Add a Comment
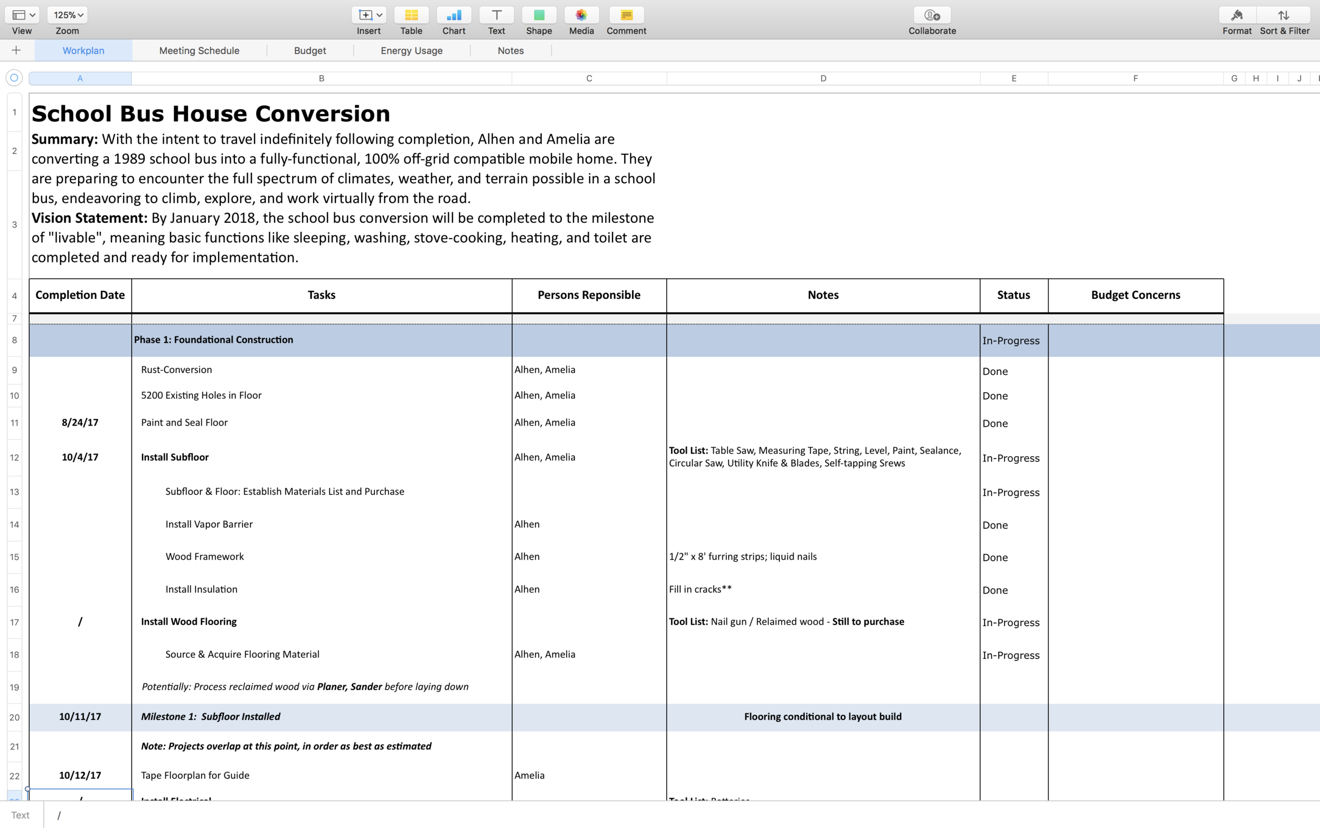1320x828 pixels. [626, 15]
